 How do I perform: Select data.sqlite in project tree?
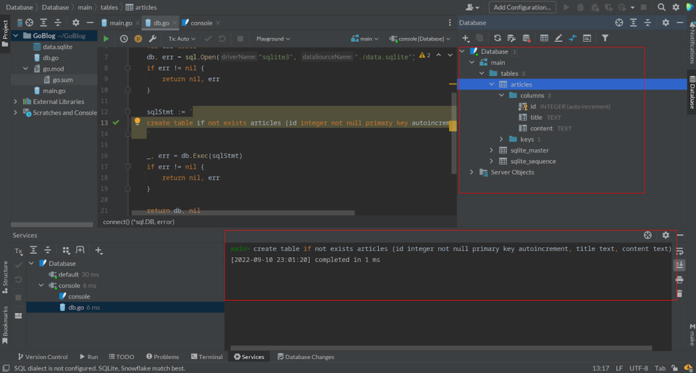tap(57, 46)
